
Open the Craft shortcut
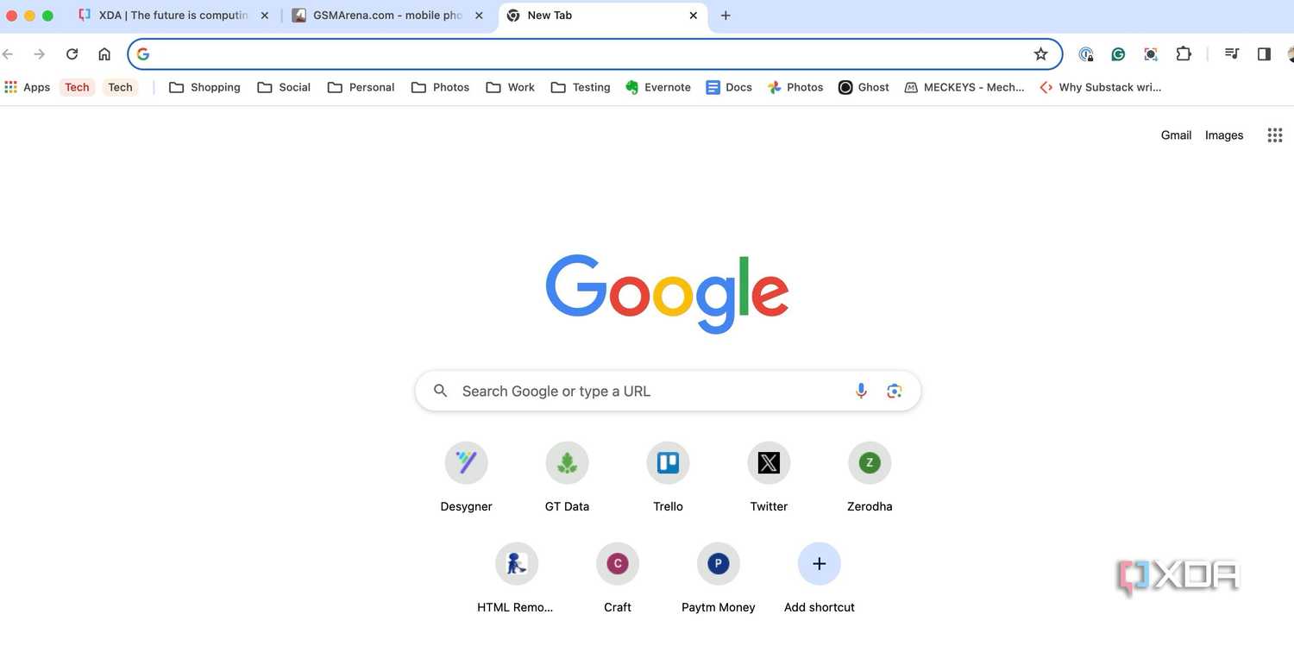[x=618, y=577]
